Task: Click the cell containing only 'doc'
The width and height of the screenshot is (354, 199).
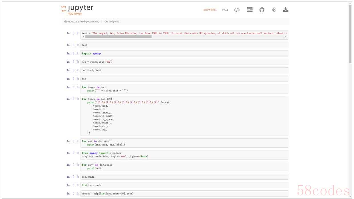Action: 184,79
